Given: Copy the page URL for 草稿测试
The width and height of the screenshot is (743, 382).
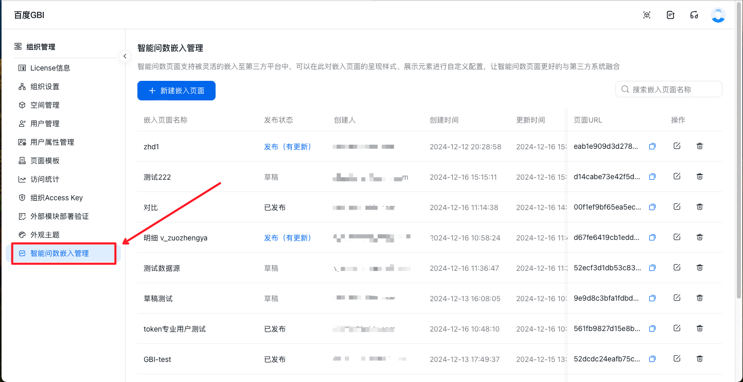Looking at the screenshot, I should coord(652,299).
